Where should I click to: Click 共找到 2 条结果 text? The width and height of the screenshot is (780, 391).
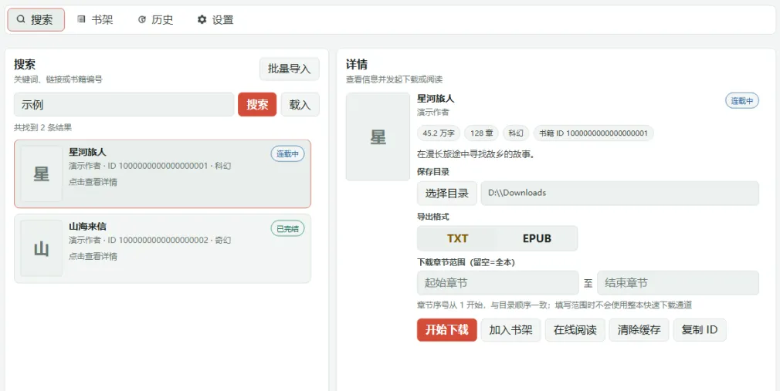42,128
